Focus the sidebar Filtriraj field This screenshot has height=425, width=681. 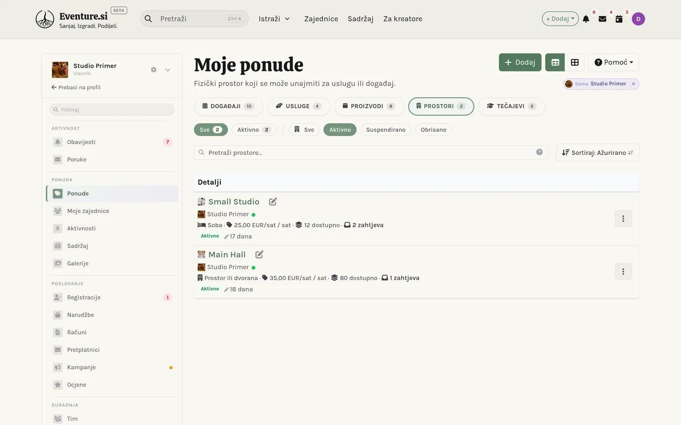(112, 110)
